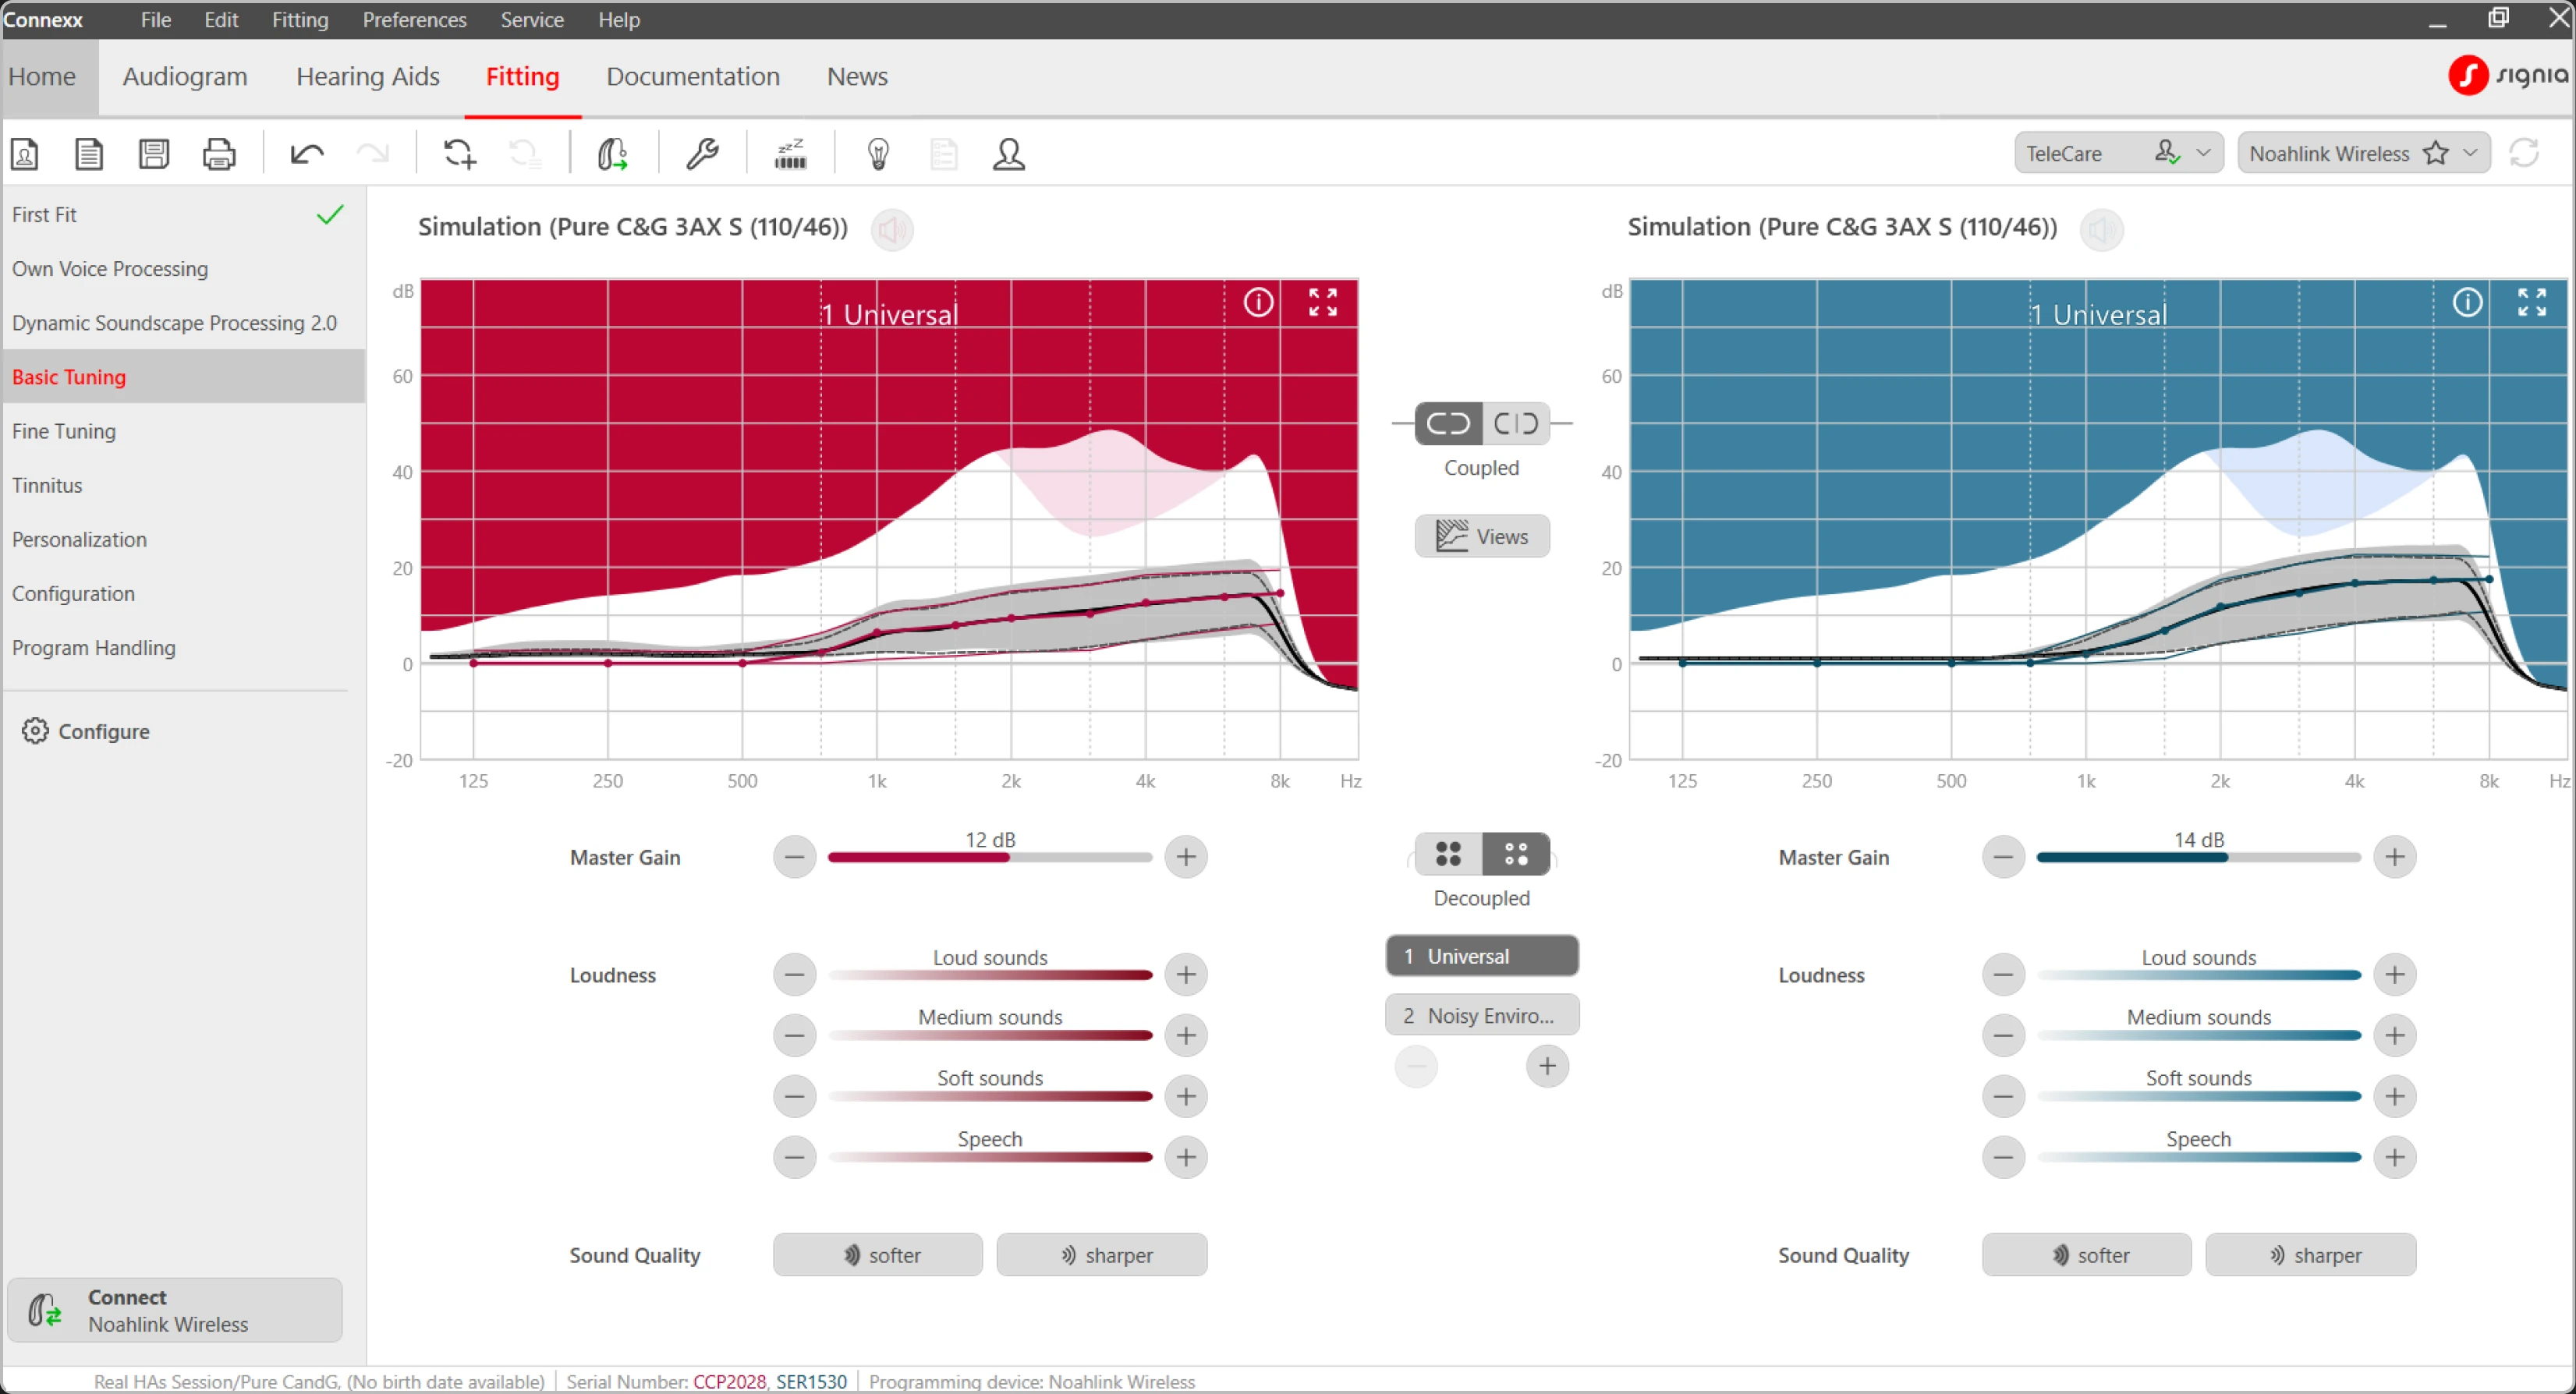Image resolution: width=2576 pixels, height=1394 pixels.
Task: Select the coupled programs four-dot toggle
Action: point(1448,854)
